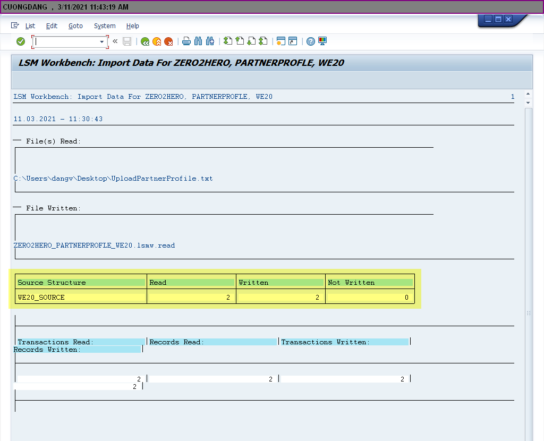Expand the command field dropdown arrow

(x=102, y=41)
